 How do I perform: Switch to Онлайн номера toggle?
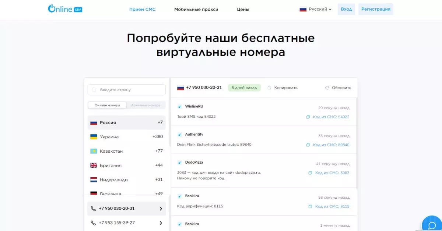pos(107,105)
